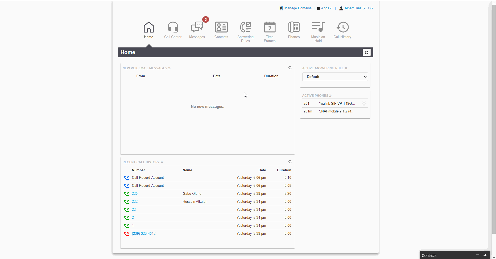
Task: Click the 0:08 Call-Record-Account entry
Action: click(208, 186)
